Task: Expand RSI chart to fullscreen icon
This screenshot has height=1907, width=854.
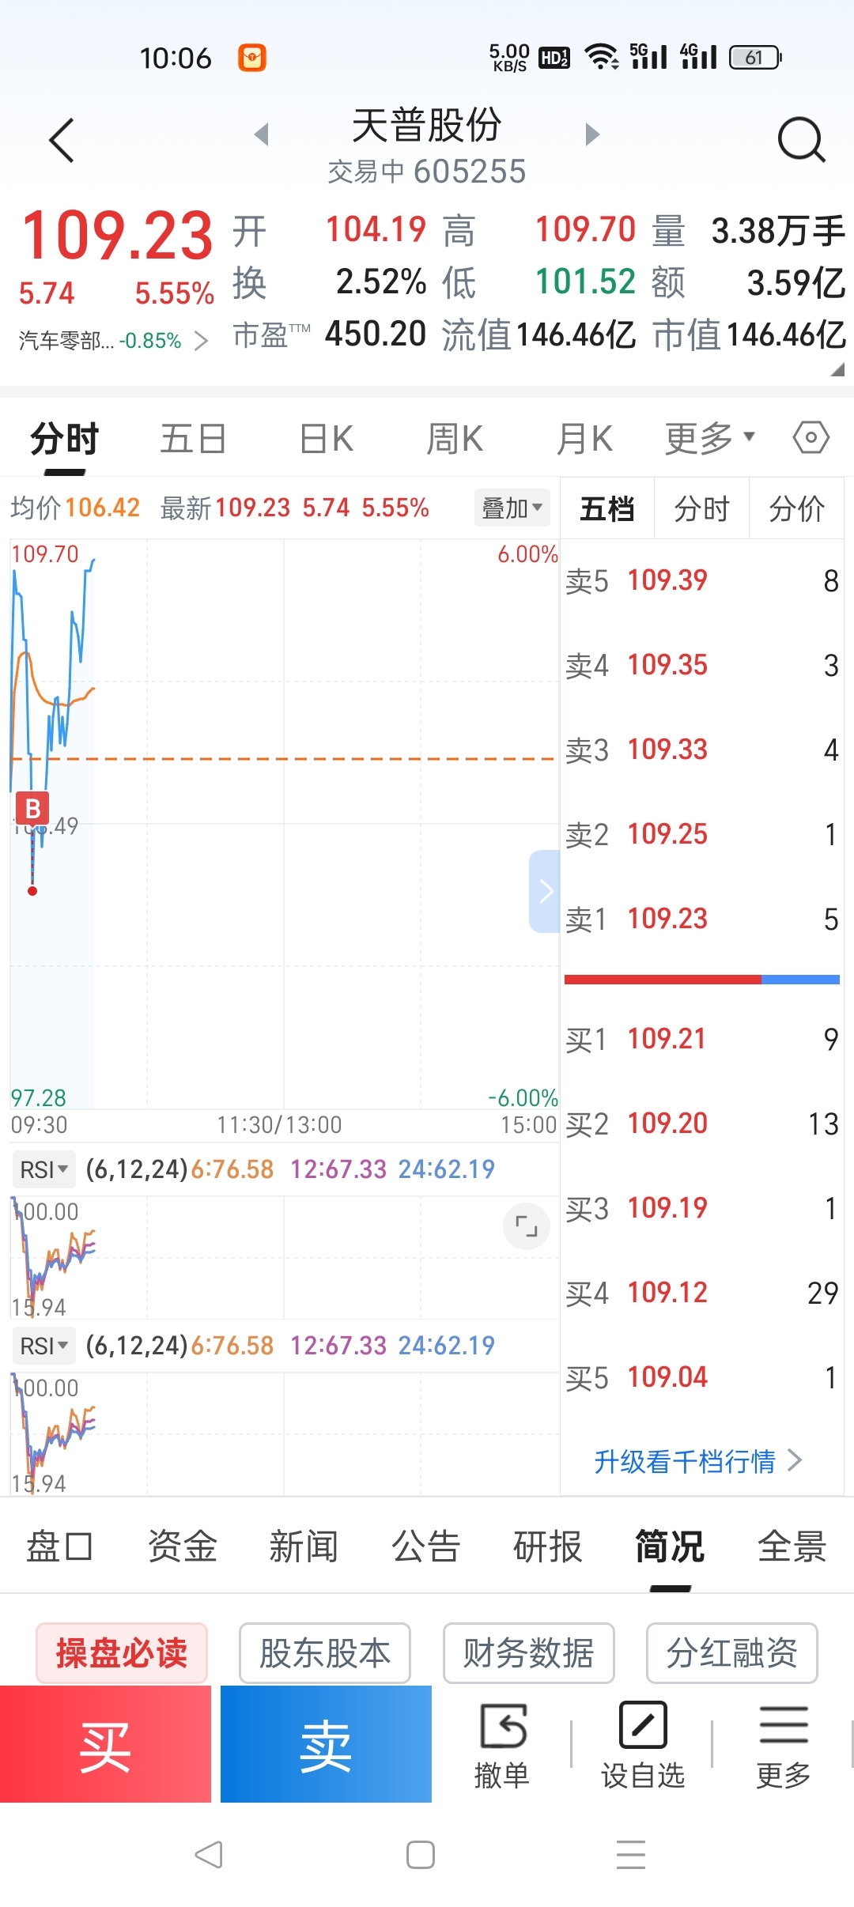Action: 526,1226
